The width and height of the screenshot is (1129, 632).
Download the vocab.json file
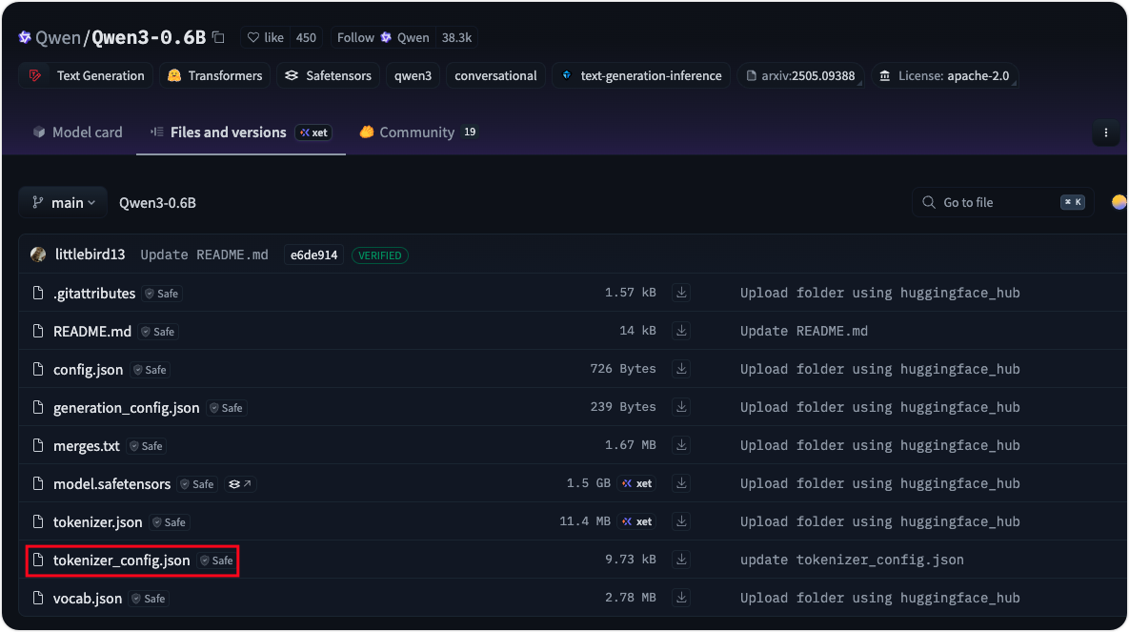681,598
